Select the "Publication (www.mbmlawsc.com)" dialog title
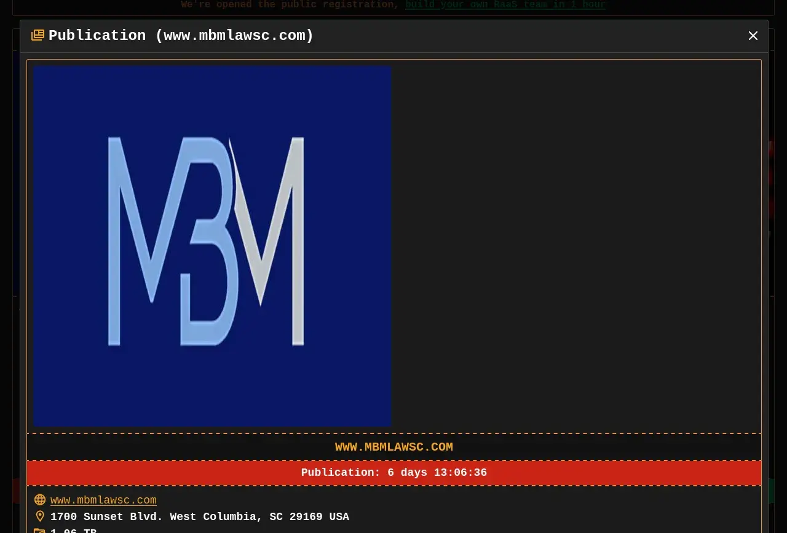This screenshot has height=533, width=787. coord(181,36)
